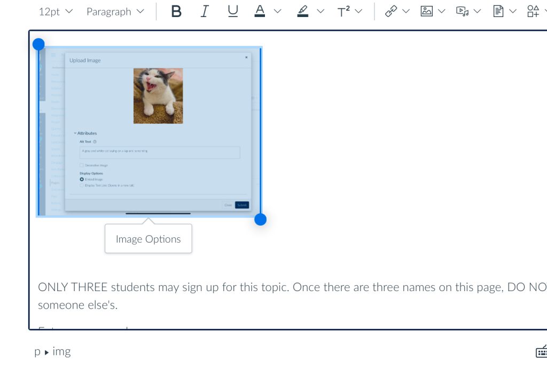Open the Paragraph style dropdown
Screen dimensions: 547x370
pyautogui.click(x=115, y=11)
